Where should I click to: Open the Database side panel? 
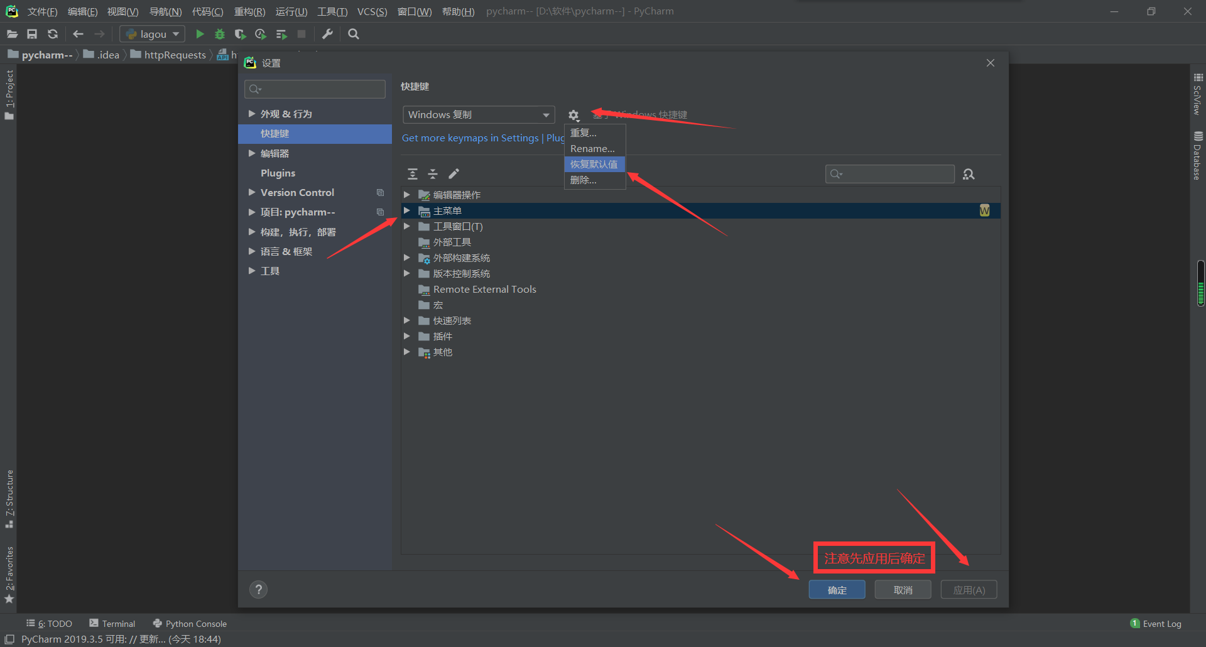coord(1198,156)
